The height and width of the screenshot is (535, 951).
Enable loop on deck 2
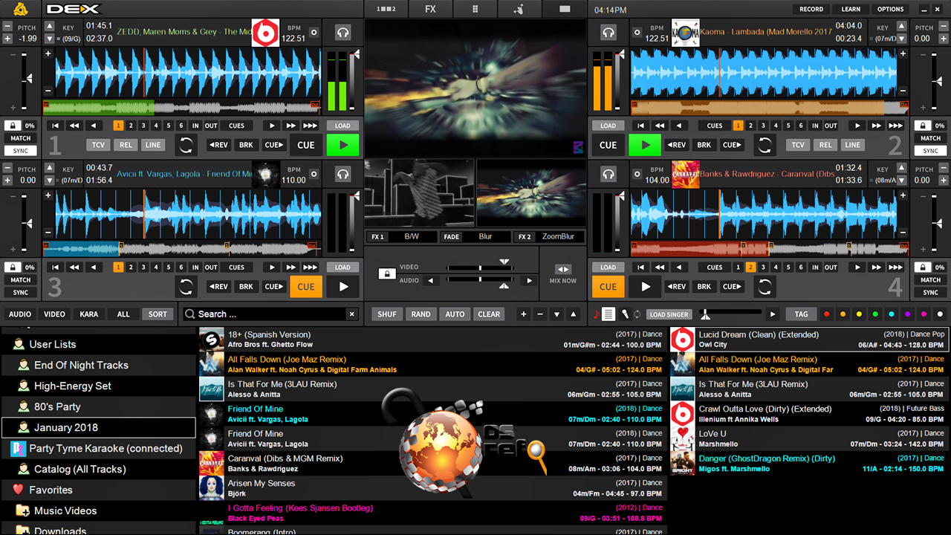[x=765, y=145]
